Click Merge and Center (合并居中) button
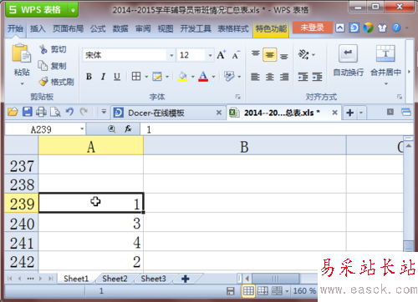This screenshot has width=418, height=302. (x=385, y=61)
